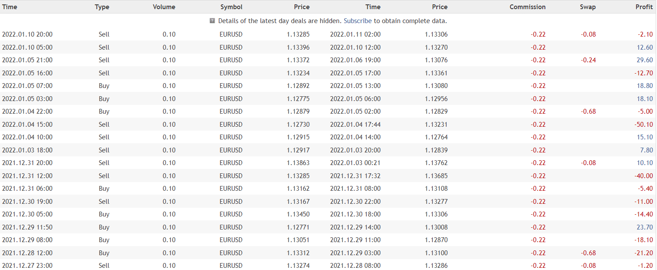Select the 2021.12.30 19:00 Sell row
This screenshot has width=657, height=270.
pos(328,202)
